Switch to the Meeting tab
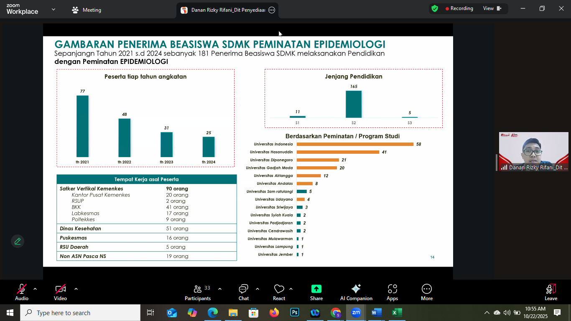The width and height of the screenshot is (571, 321). click(87, 10)
